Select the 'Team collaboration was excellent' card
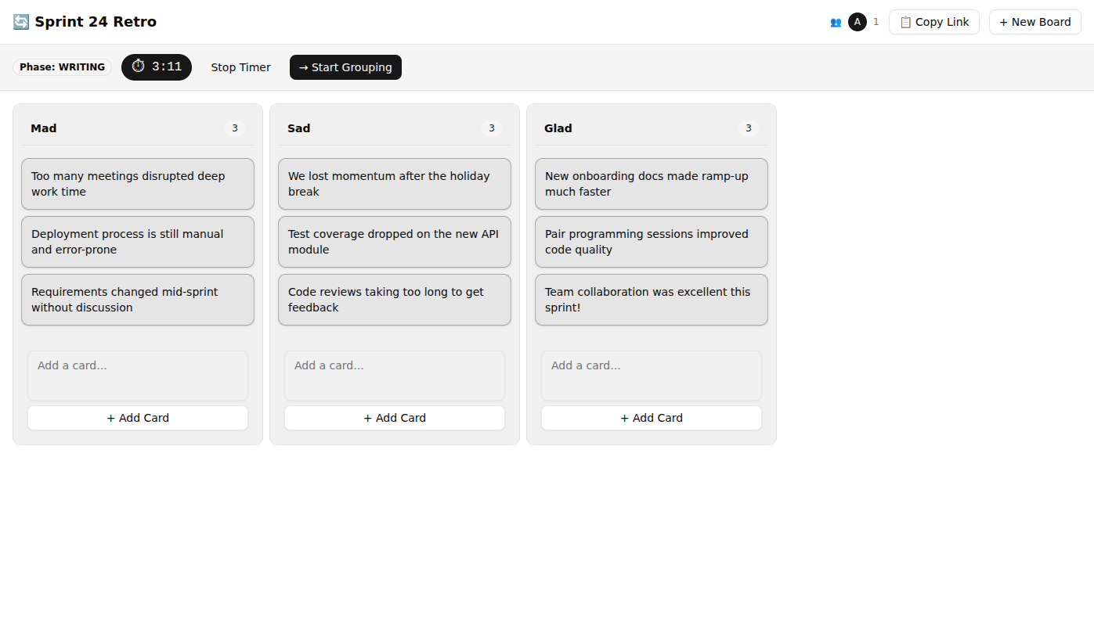Image resolution: width=1094 pixels, height=626 pixels. click(651, 299)
